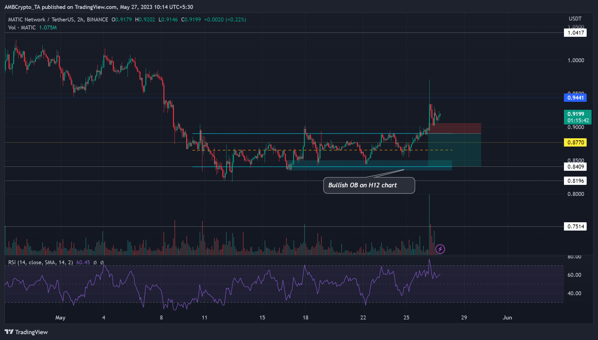Select the yellow 0.8770 price label
The width and height of the screenshot is (598, 340).
pos(575,143)
